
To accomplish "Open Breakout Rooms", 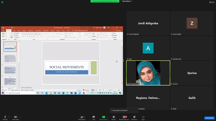I will 124,118.
